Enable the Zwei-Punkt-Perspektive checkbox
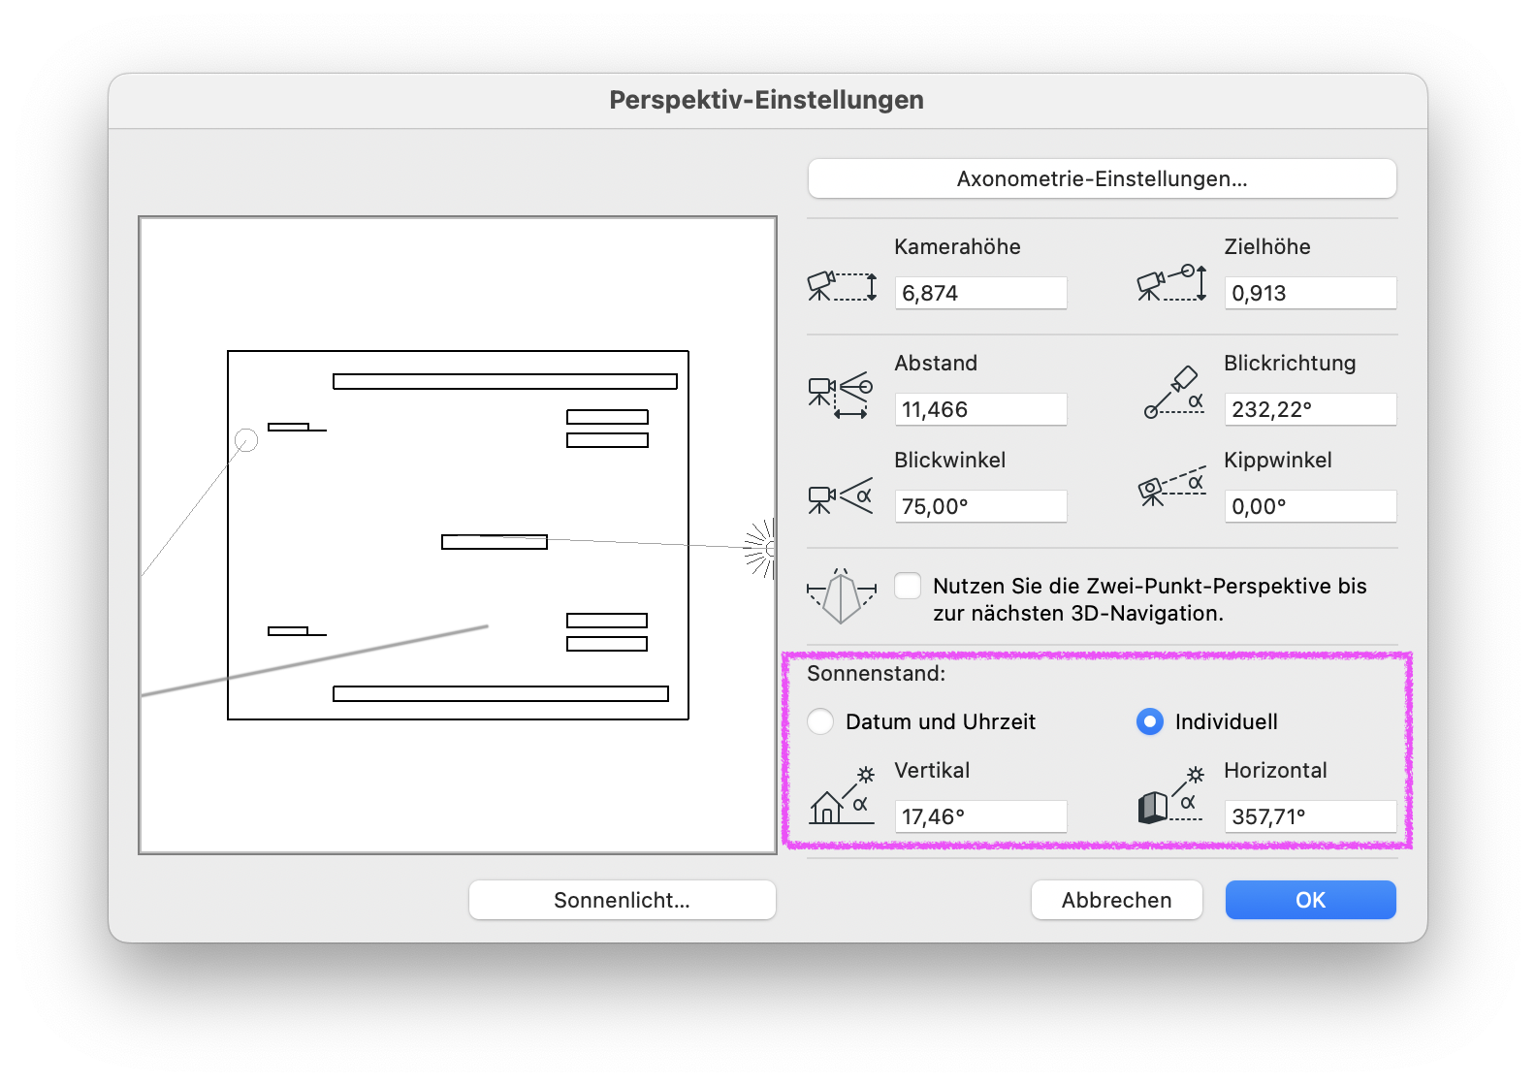 (x=908, y=586)
